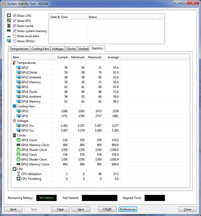Click the Minimum column header

coord(78,57)
